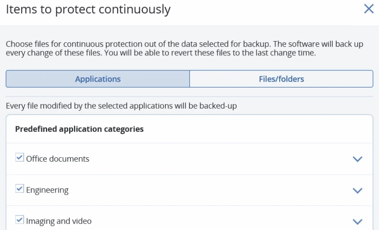Click the 'Every file modified' hint text

click(x=121, y=106)
